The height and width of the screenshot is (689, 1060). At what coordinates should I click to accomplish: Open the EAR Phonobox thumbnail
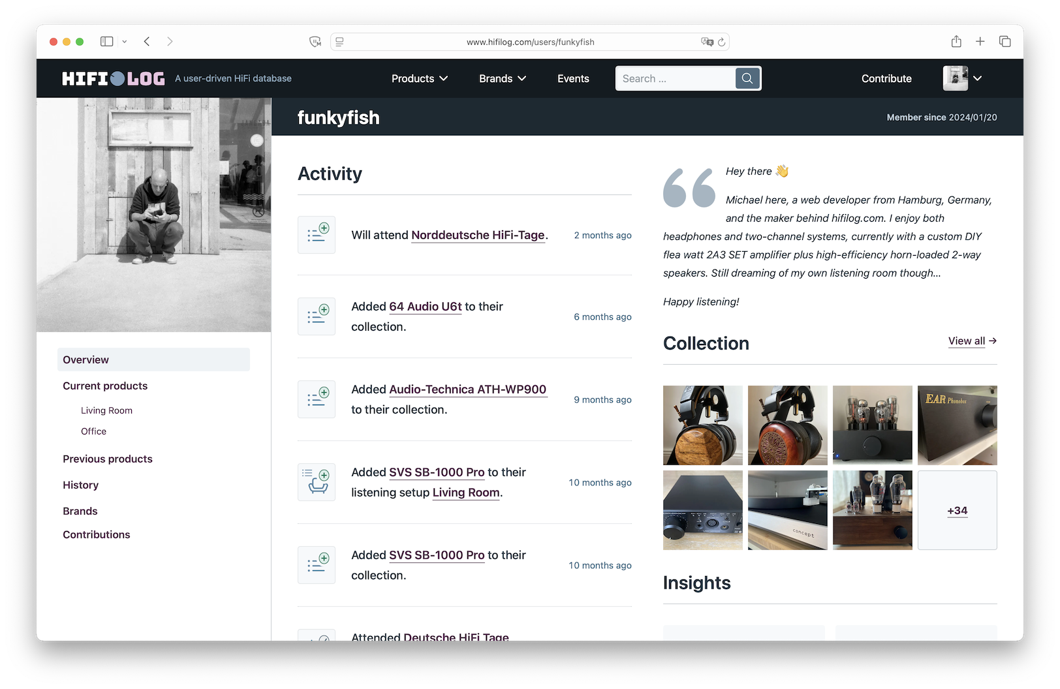[x=958, y=425]
